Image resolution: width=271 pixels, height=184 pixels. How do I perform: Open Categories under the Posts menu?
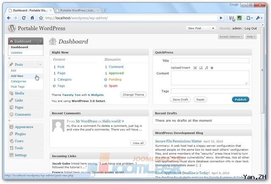click(x=19, y=81)
